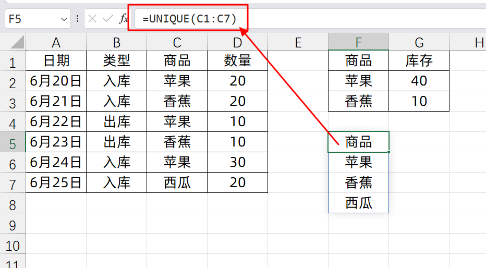Select row 4 header
486x268 pixels.
pyautogui.click(x=13, y=122)
